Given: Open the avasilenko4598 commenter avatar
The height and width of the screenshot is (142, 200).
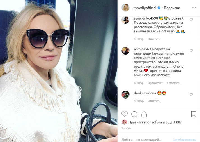Looking at the screenshot, I should click(x=125, y=20).
